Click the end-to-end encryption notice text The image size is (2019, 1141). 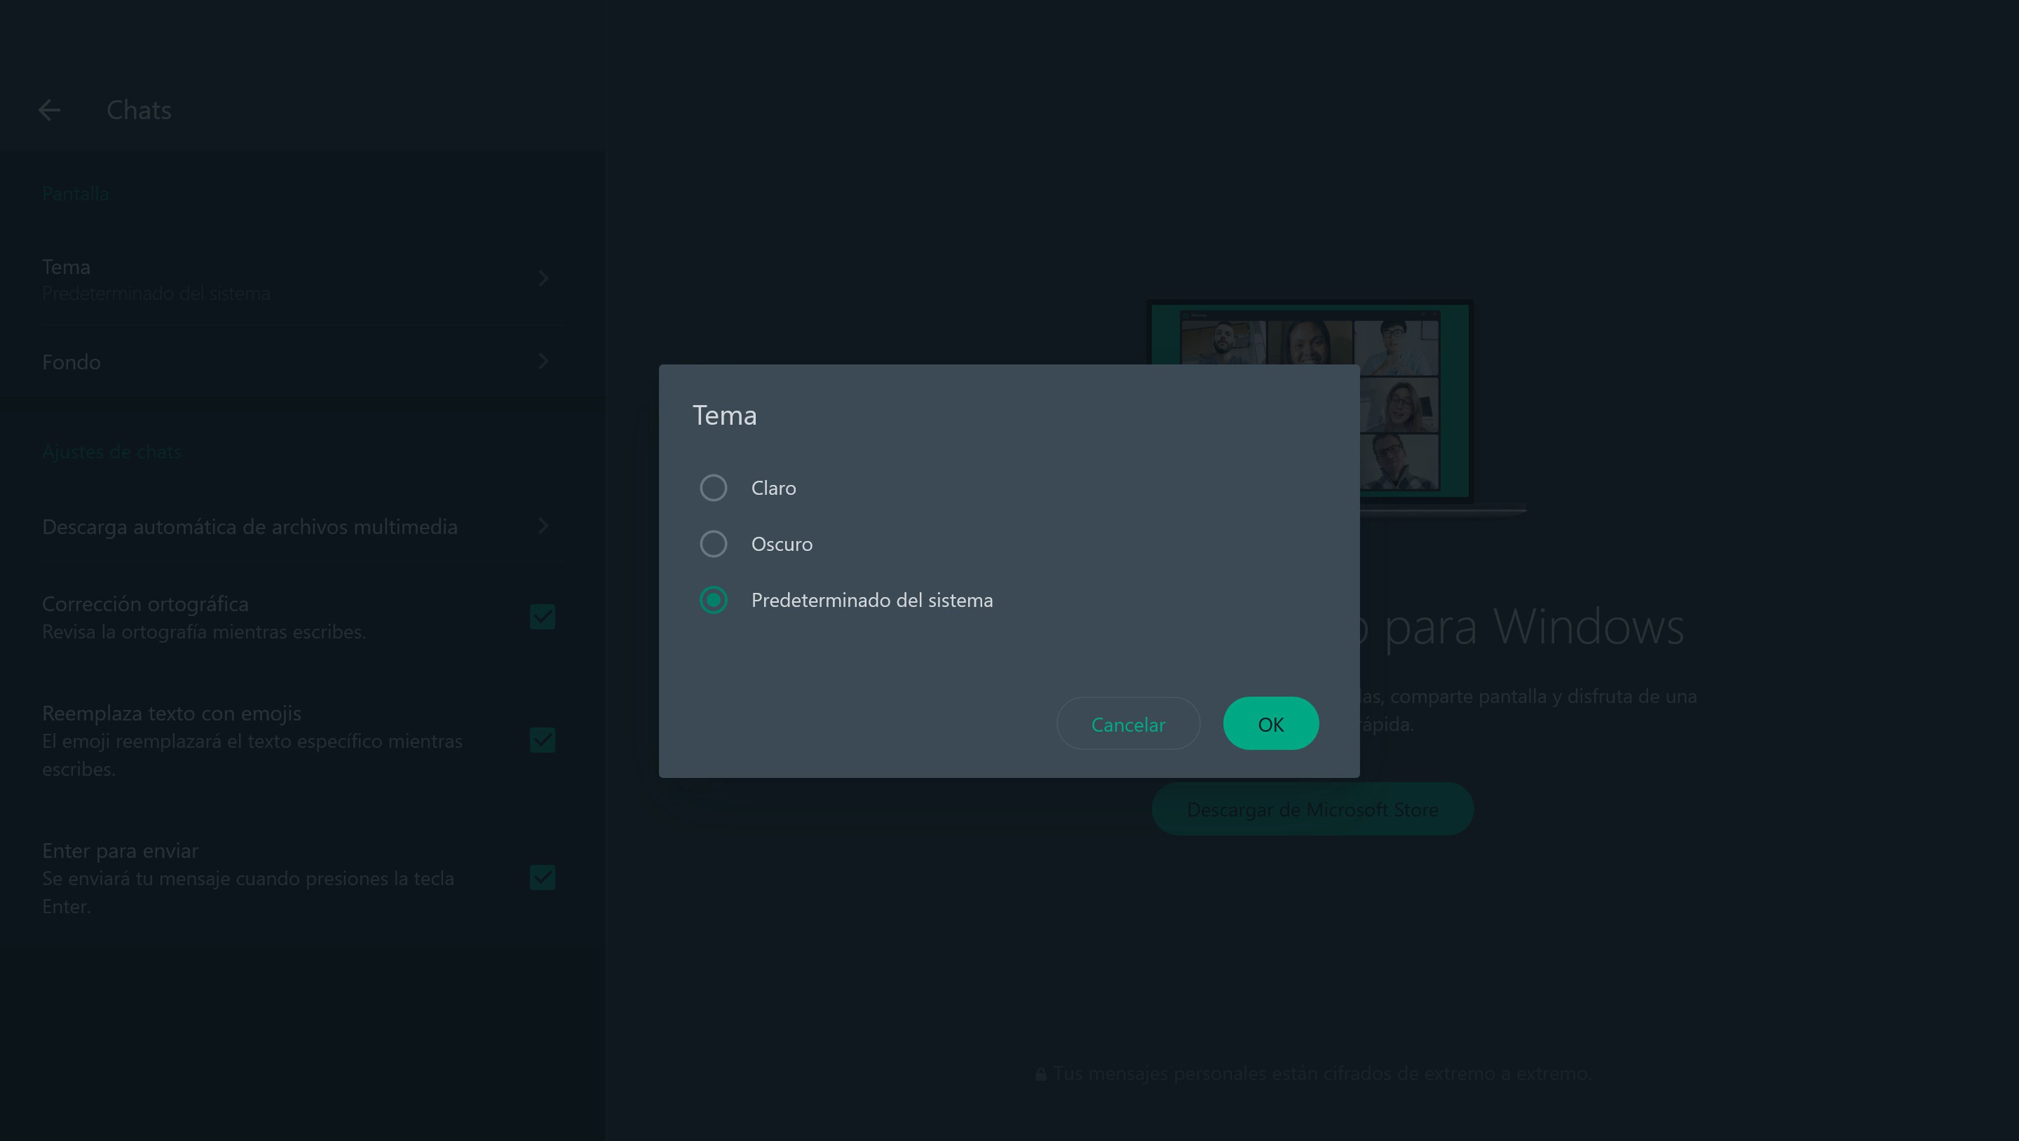tap(1321, 1073)
